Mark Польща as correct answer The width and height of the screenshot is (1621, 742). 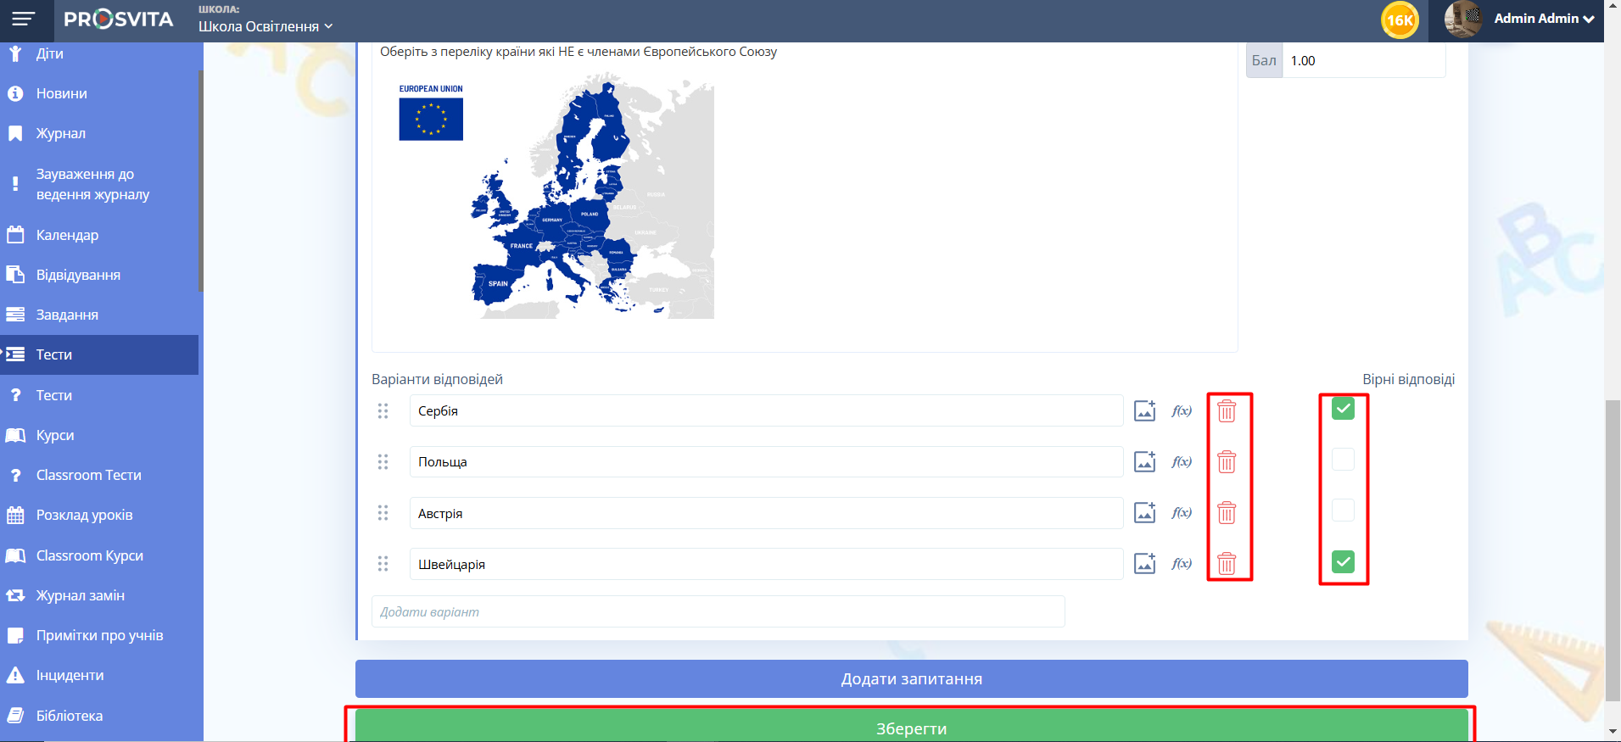pos(1343,460)
